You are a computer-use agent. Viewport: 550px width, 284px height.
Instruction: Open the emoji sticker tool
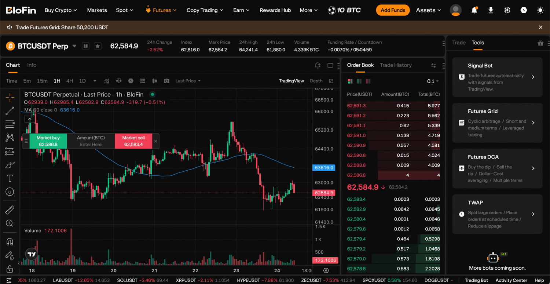(10, 192)
